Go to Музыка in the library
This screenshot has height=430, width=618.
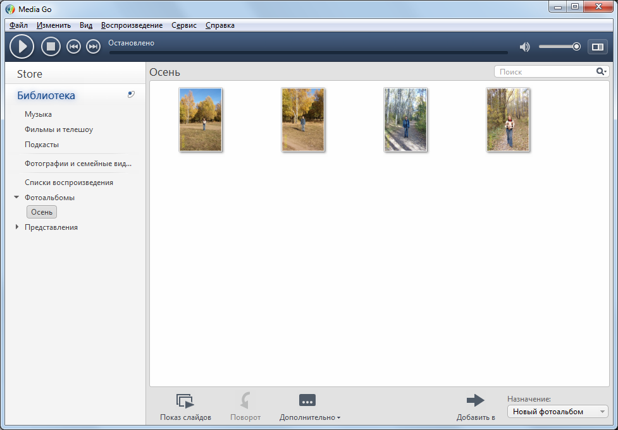point(38,114)
